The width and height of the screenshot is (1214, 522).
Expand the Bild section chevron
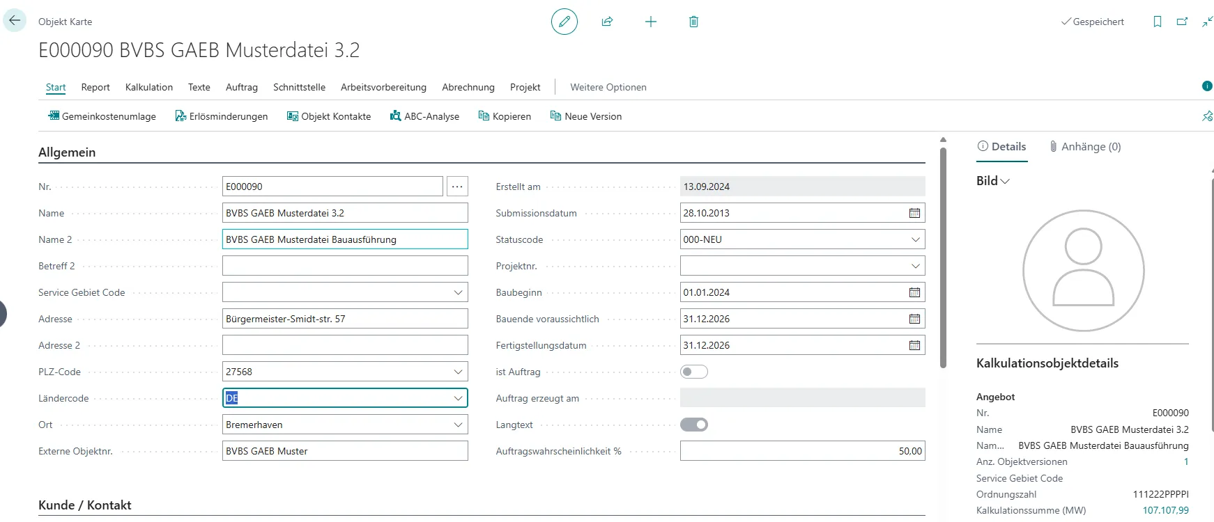tap(1005, 181)
